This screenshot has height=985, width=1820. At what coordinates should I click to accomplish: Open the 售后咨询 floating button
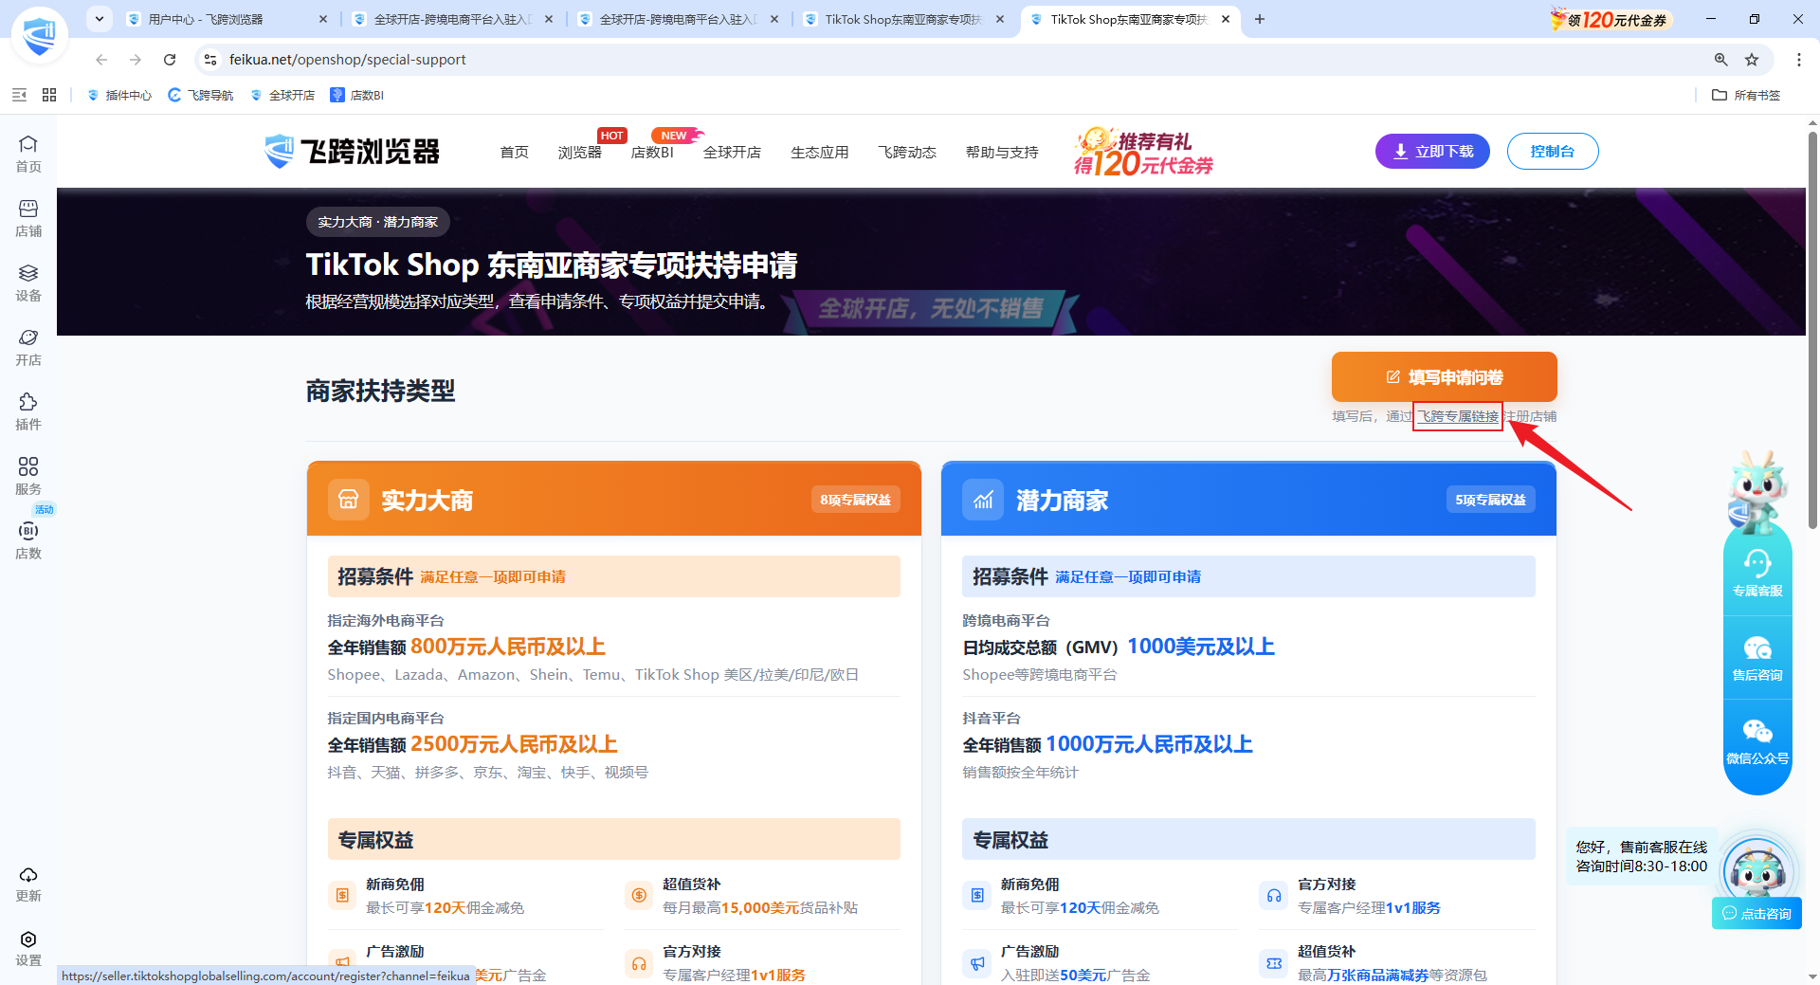pos(1757,659)
